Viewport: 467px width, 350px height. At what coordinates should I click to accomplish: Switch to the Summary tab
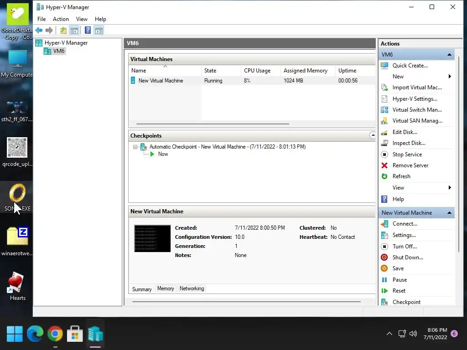click(142, 289)
